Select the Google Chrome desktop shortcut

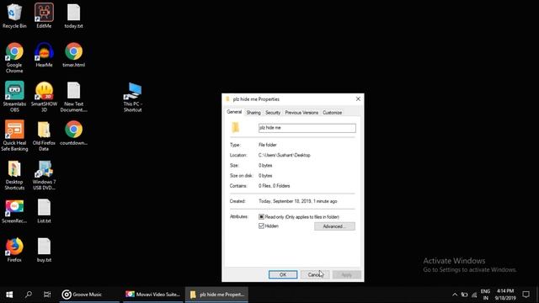(14, 57)
